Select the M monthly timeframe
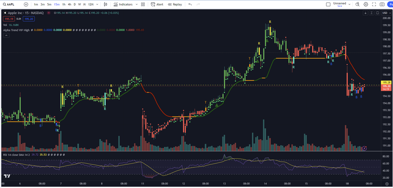 click(x=84, y=4)
